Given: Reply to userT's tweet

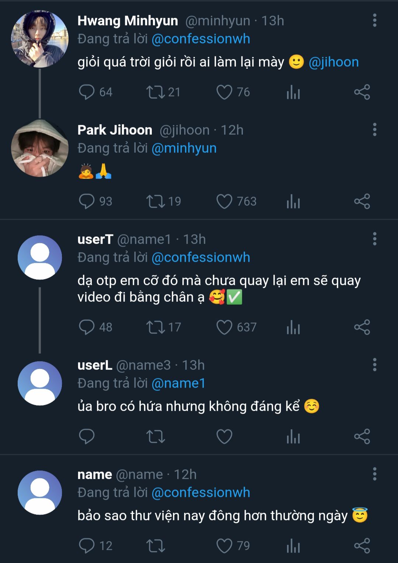Looking at the screenshot, I should pyautogui.click(x=87, y=327).
